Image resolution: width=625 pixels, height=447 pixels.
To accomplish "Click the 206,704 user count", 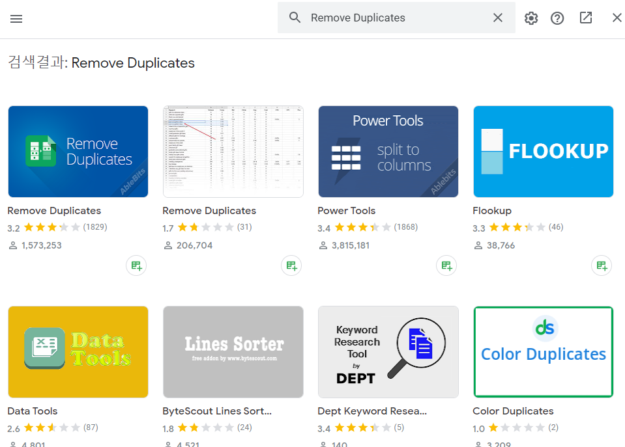I will [x=194, y=245].
